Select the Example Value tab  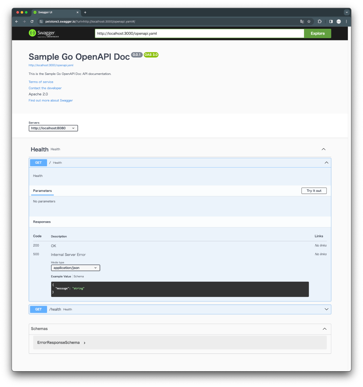[61, 276]
